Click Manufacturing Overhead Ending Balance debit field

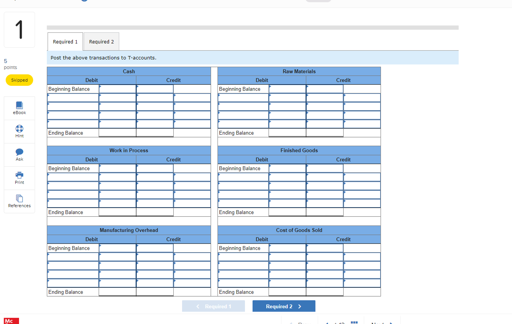tap(117, 292)
